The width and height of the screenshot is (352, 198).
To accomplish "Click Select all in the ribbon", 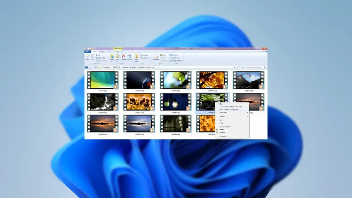I will pos(174,55).
